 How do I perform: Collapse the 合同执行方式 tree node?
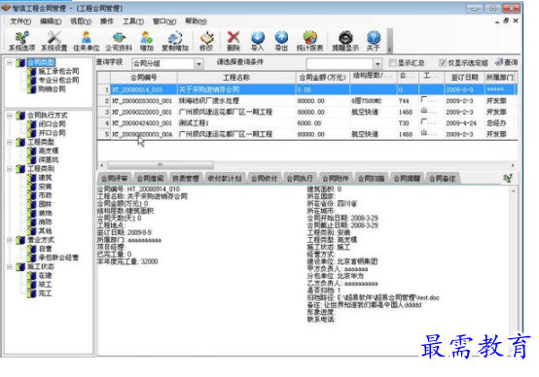(x=10, y=116)
